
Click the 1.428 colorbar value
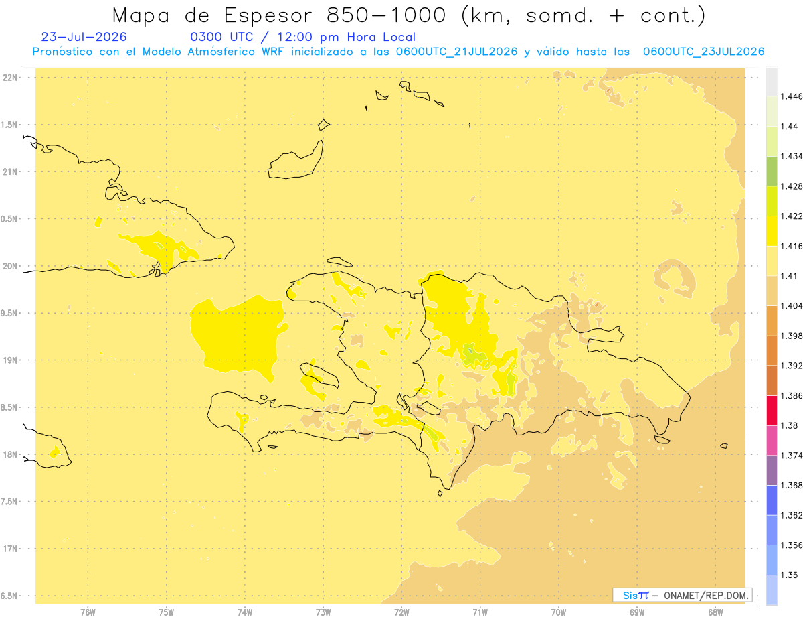[791, 186]
